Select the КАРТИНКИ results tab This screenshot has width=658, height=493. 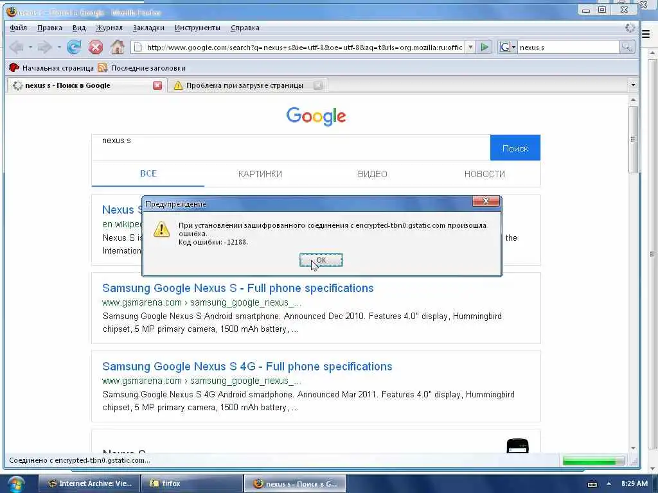pos(260,174)
